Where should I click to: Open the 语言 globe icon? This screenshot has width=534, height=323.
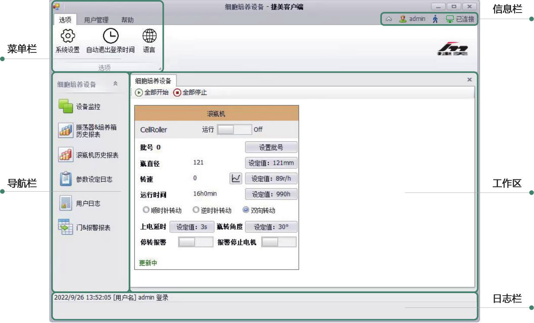pyautogui.click(x=149, y=36)
